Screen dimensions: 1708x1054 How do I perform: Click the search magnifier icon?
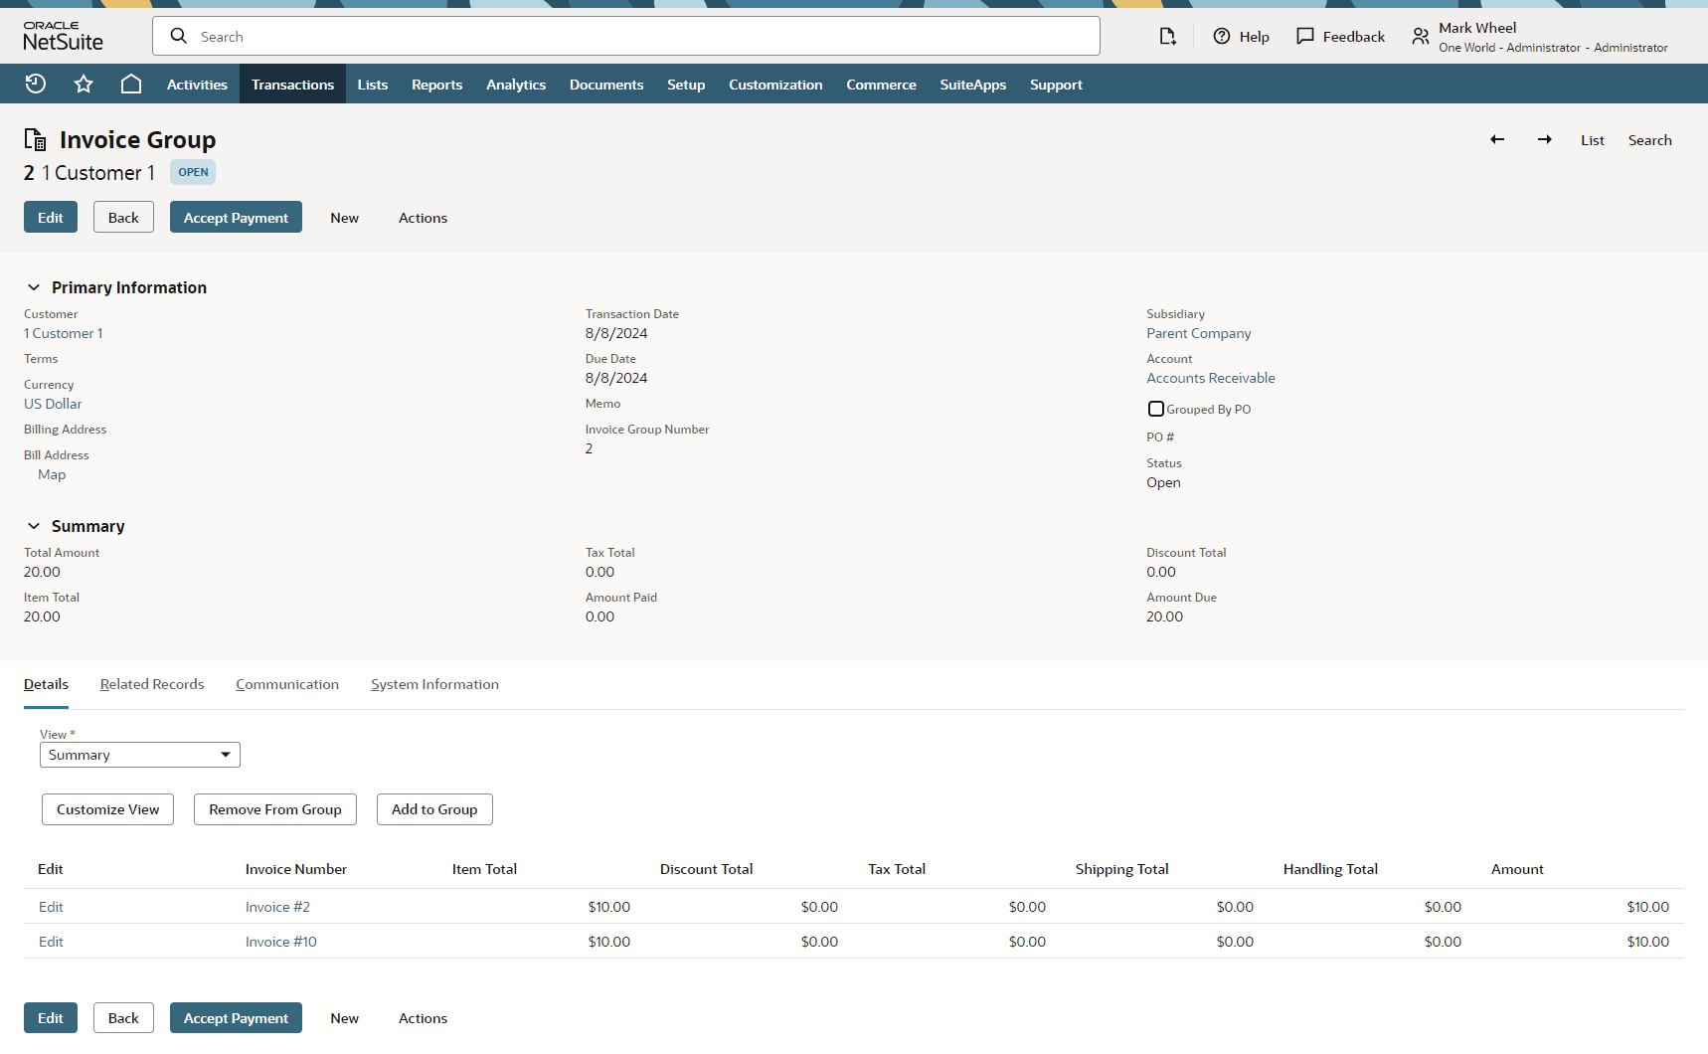(179, 36)
